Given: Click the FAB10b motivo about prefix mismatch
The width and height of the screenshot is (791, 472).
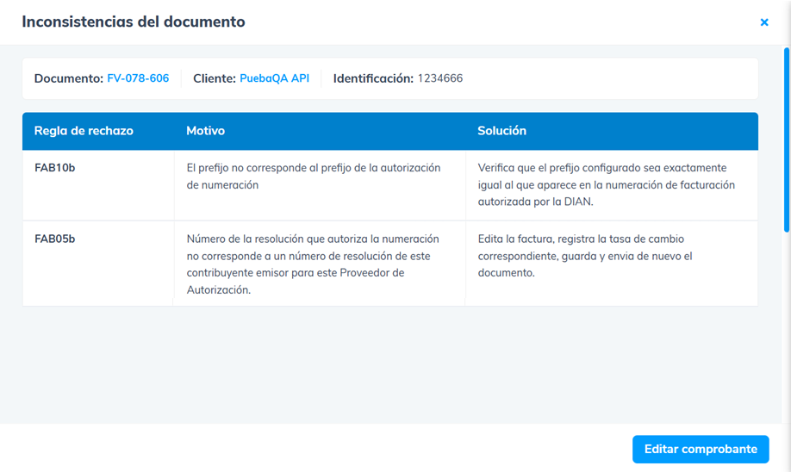Looking at the screenshot, I should coord(313,176).
